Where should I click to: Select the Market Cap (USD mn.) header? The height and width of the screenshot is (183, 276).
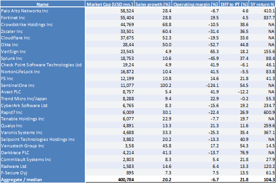tap(109, 4)
